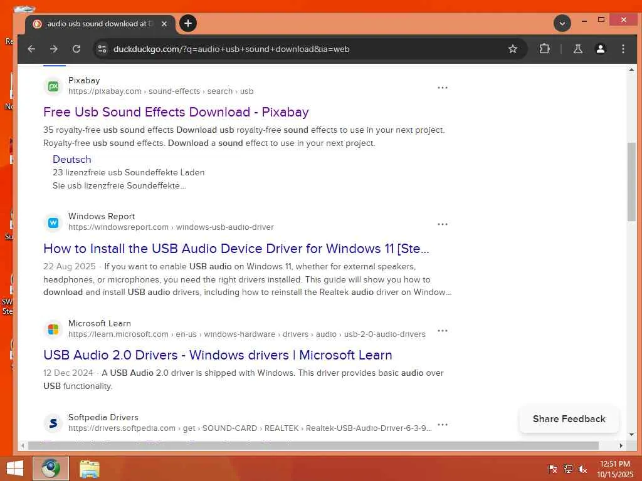Open the taskbar clock showing 12:51 PM
Image resolution: width=642 pixels, height=481 pixels.
614,469
